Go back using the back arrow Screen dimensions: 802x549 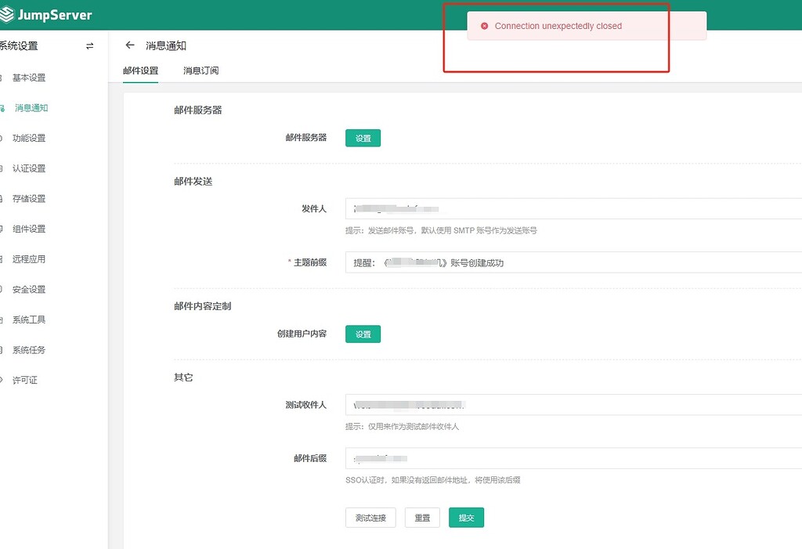click(129, 45)
